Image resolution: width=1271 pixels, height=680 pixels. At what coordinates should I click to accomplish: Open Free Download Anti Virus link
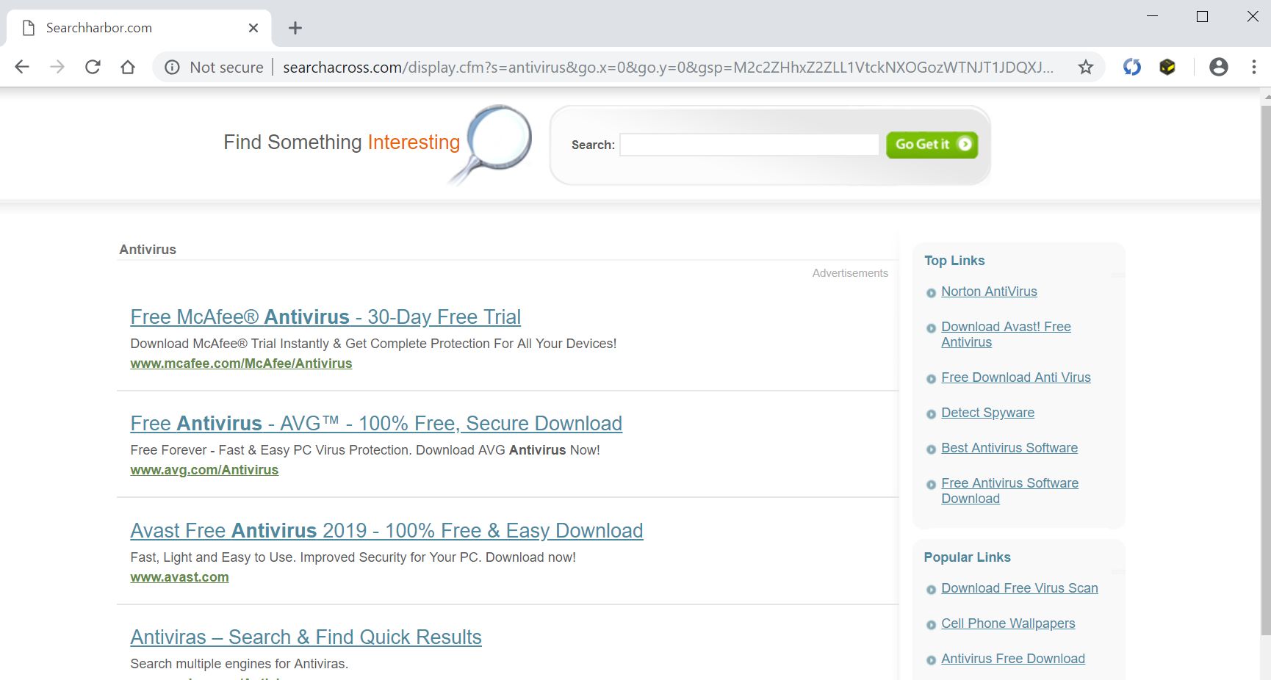click(x=1016, y=377)
